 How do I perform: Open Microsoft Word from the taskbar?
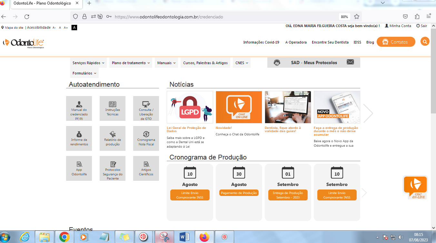(x=184, y=237)
